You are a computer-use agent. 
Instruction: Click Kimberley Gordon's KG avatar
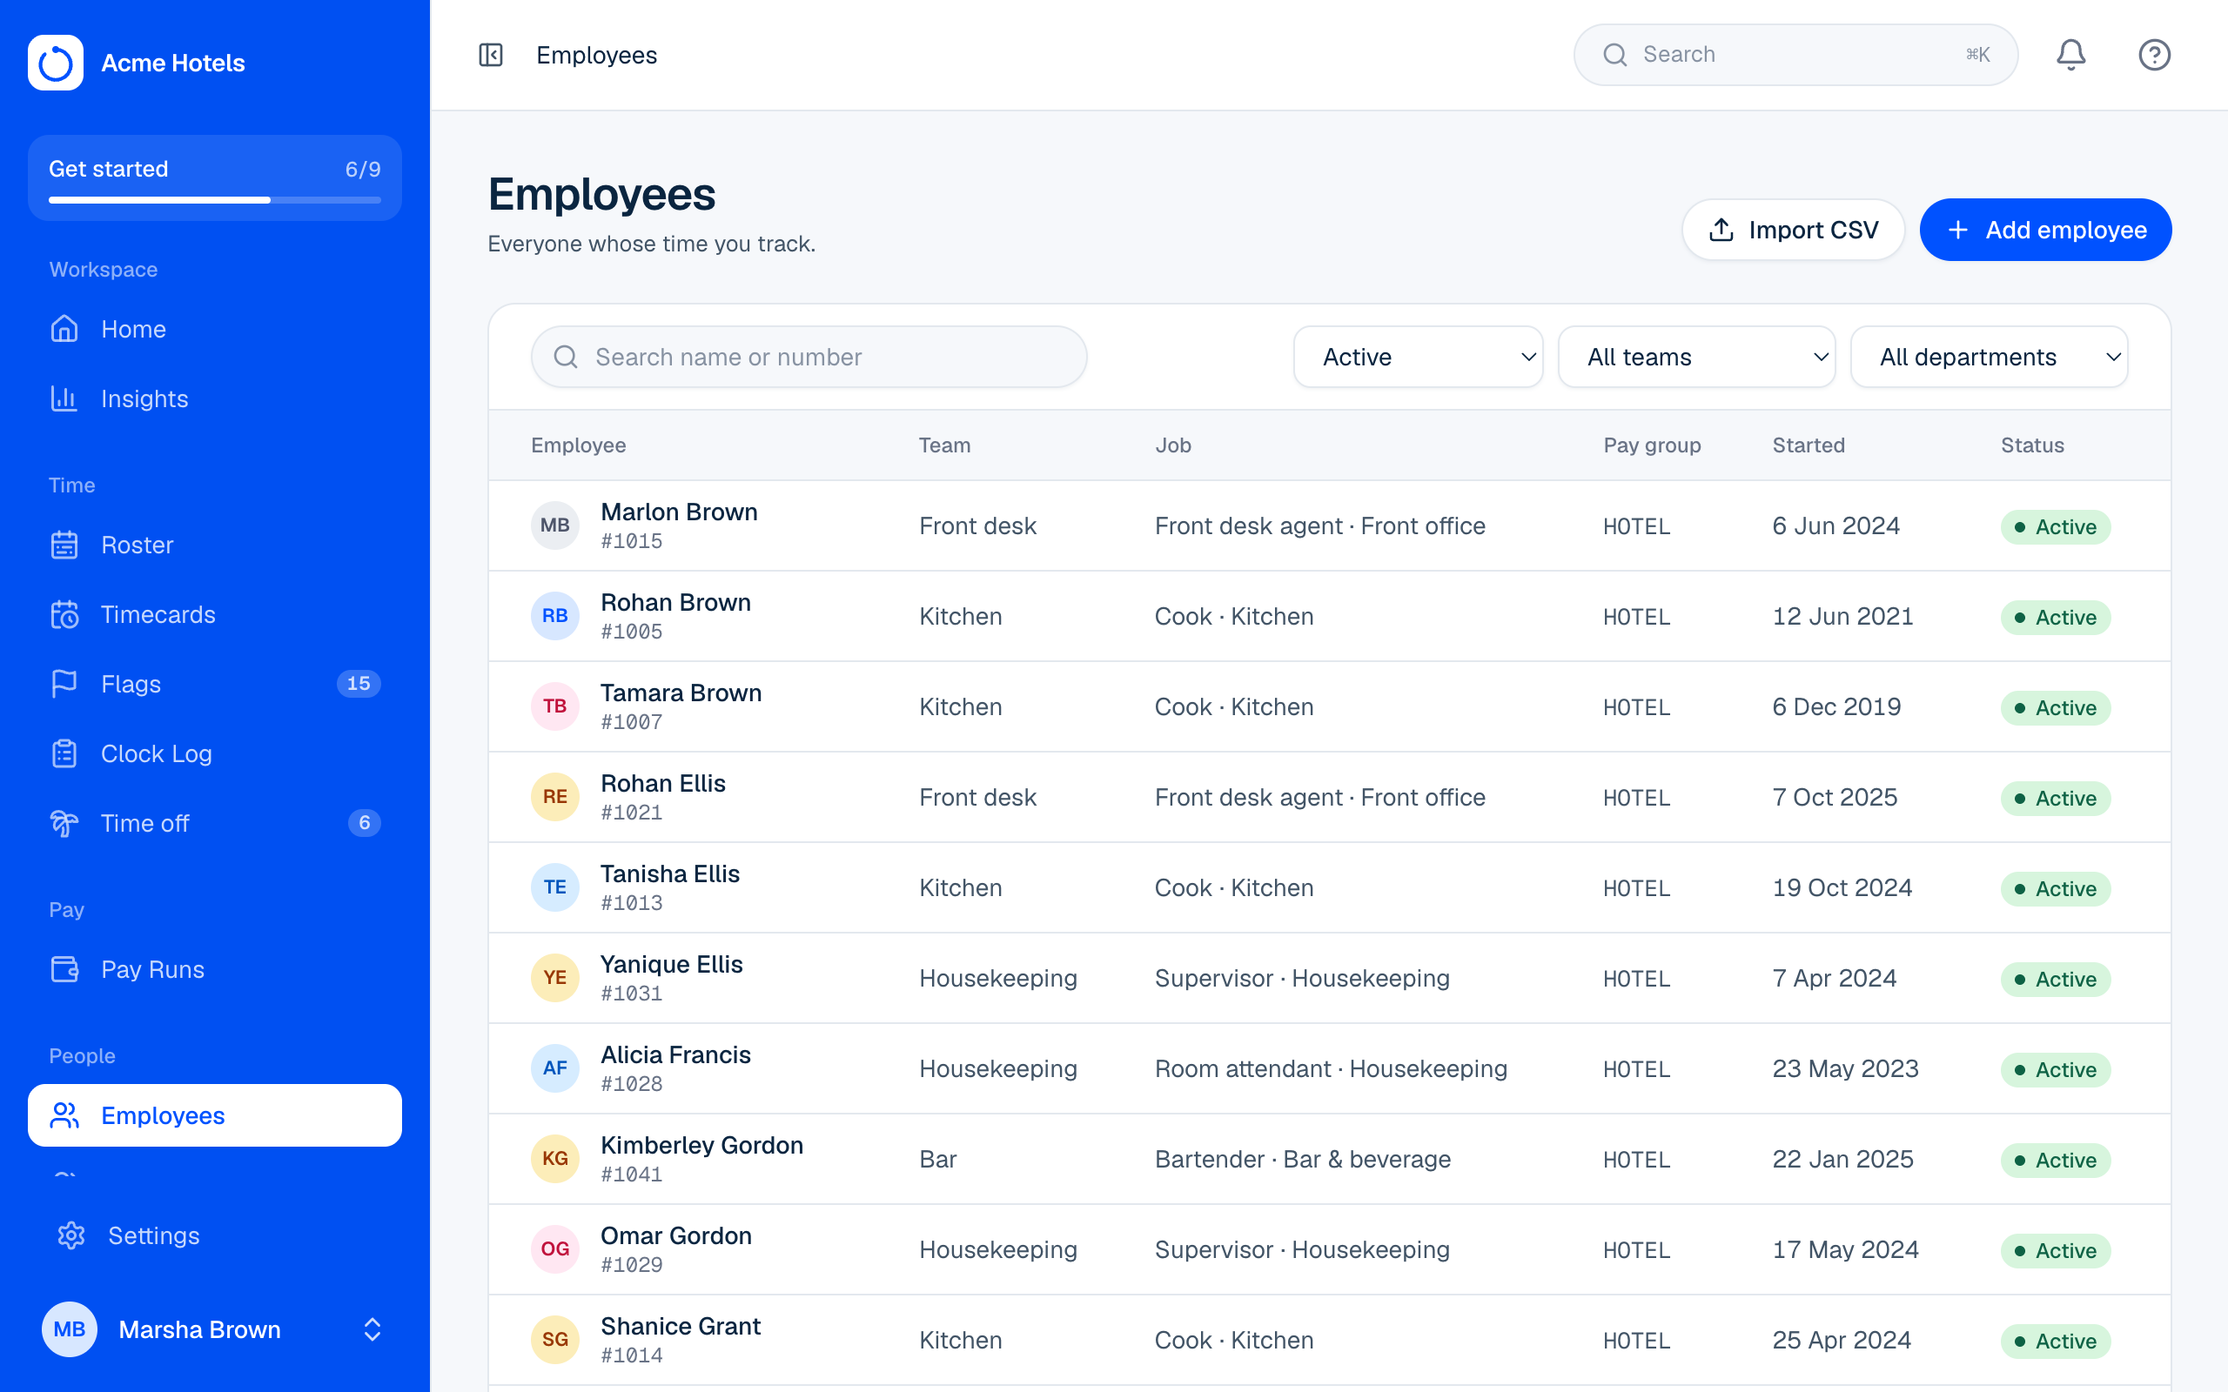coord(555,1158)
